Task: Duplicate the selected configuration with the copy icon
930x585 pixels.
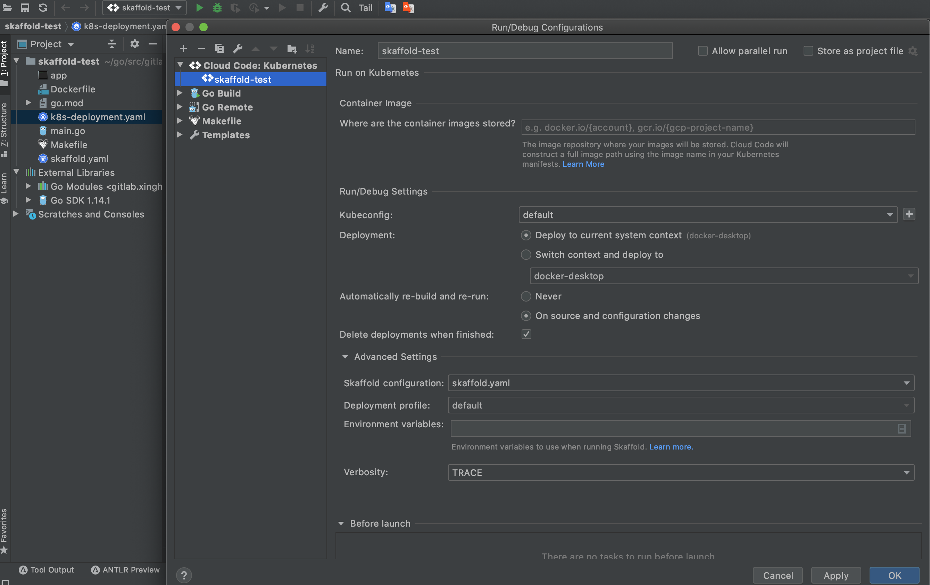Action: point(219,49)
